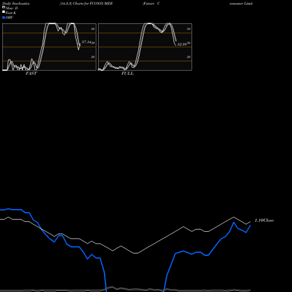This screenshot has width=292, height=292.
Task: Open the FAST stochastic chart thumbnail
Action: pos(49,47)
